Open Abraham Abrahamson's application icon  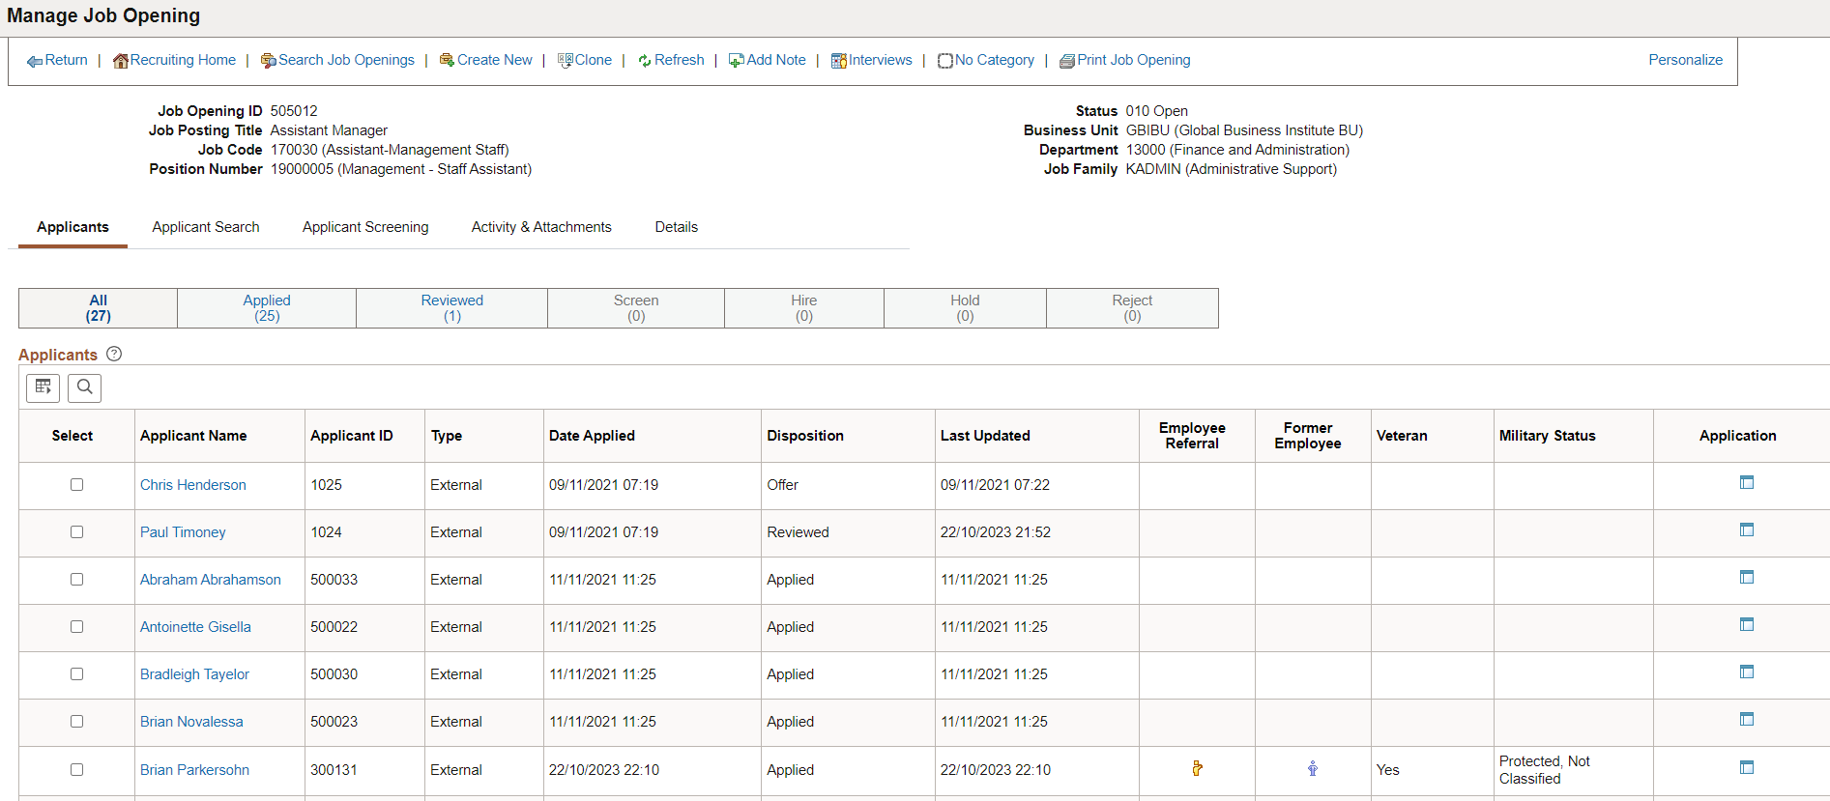tap(1747, 577)
